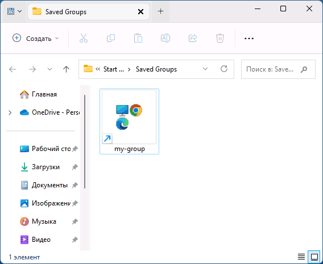Minimize the Explorer window
Image resolution: width=323 pixels, height=264 pixels.
point(258,9)
